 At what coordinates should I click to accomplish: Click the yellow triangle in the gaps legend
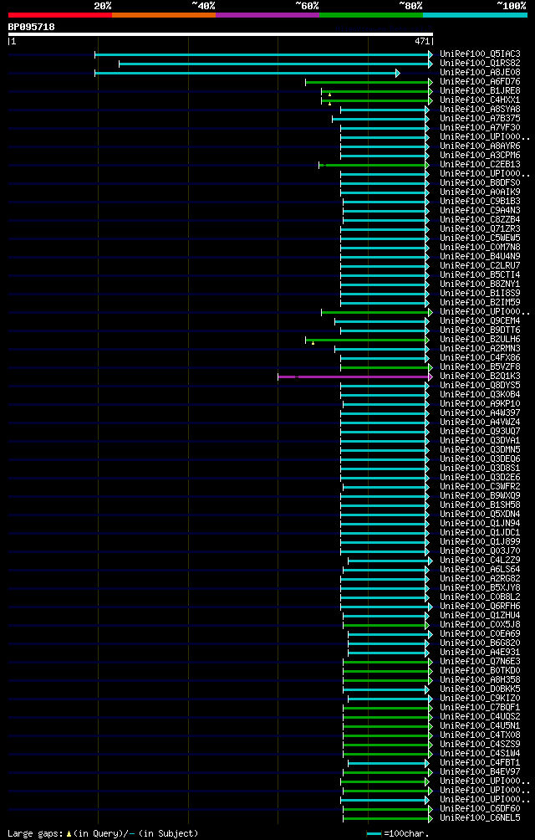69,834
